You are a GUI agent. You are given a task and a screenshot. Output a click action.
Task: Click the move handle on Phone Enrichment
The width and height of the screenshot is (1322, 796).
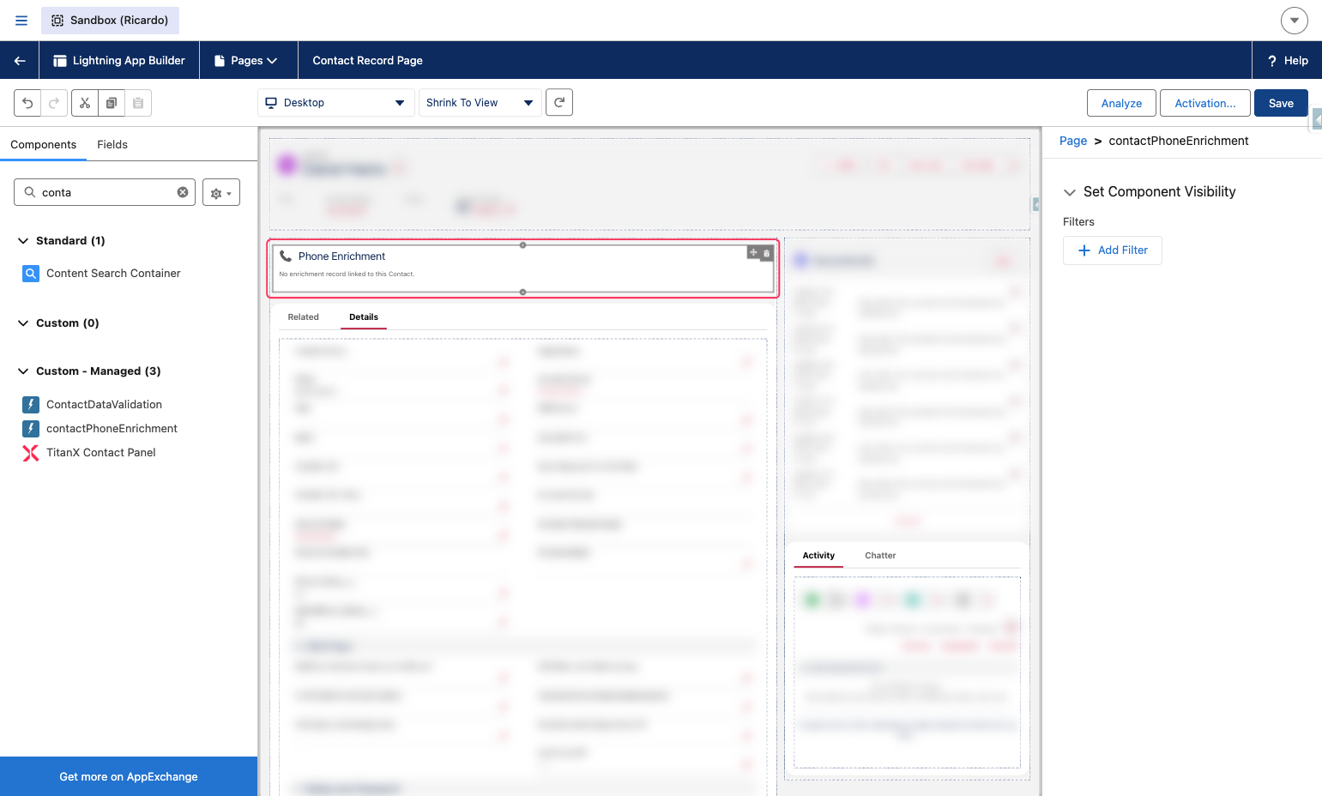click(753, 253)
